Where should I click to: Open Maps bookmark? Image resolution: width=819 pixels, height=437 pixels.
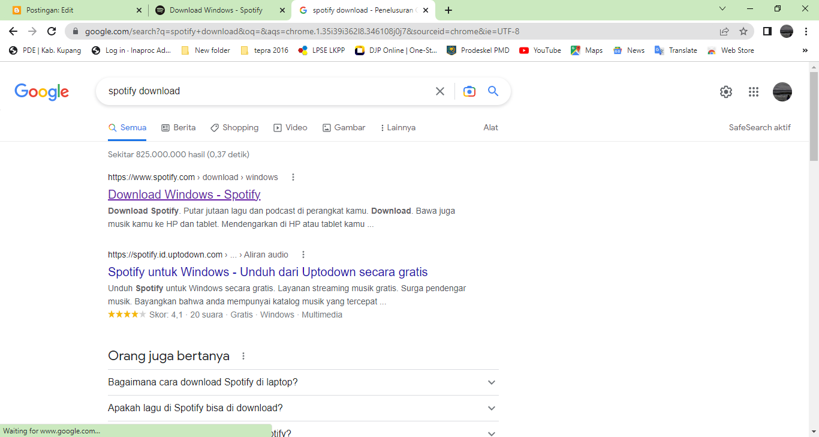(586, 50)
